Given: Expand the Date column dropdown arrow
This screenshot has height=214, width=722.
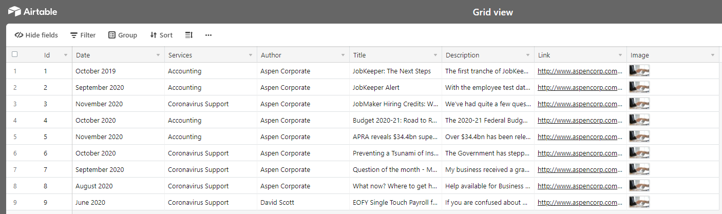Looking at the screenshot, I should click(158, 55).
